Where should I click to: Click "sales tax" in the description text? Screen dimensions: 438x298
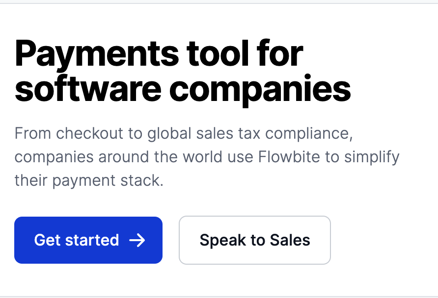tap(228, 133)
